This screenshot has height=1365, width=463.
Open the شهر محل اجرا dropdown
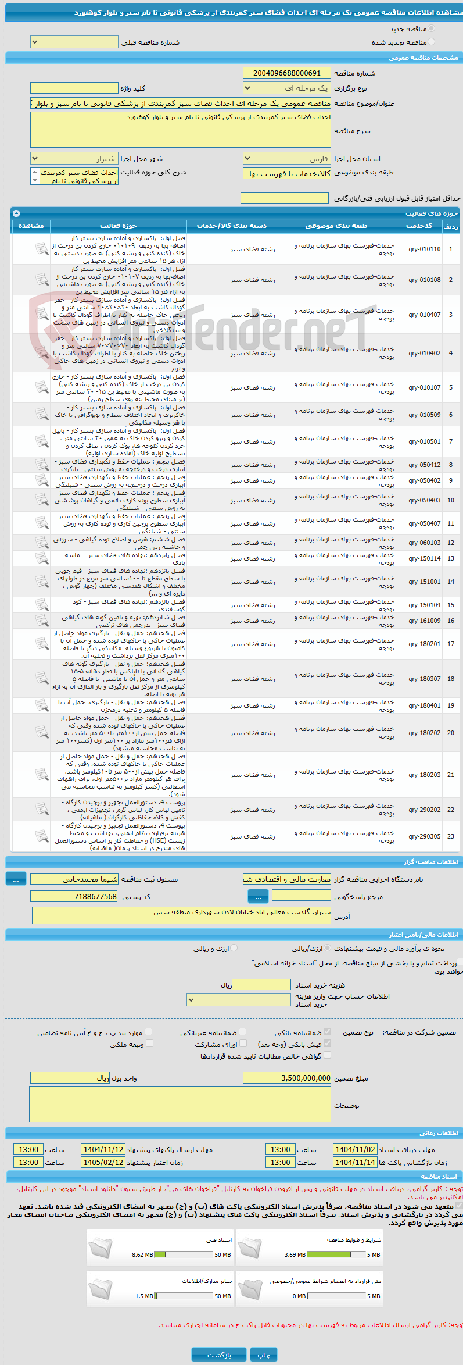(x=74, y=159)
